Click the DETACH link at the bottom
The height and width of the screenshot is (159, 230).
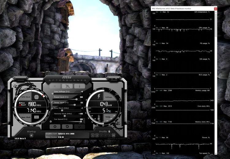67,139
